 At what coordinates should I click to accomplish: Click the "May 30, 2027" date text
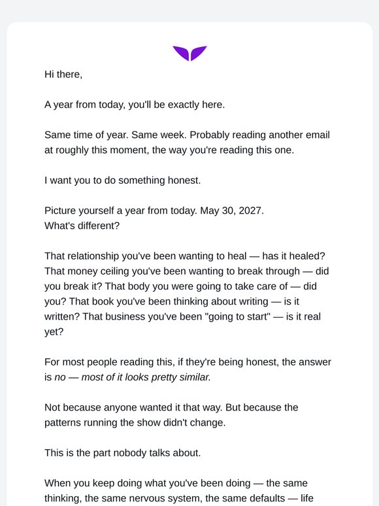coord(232,211)
